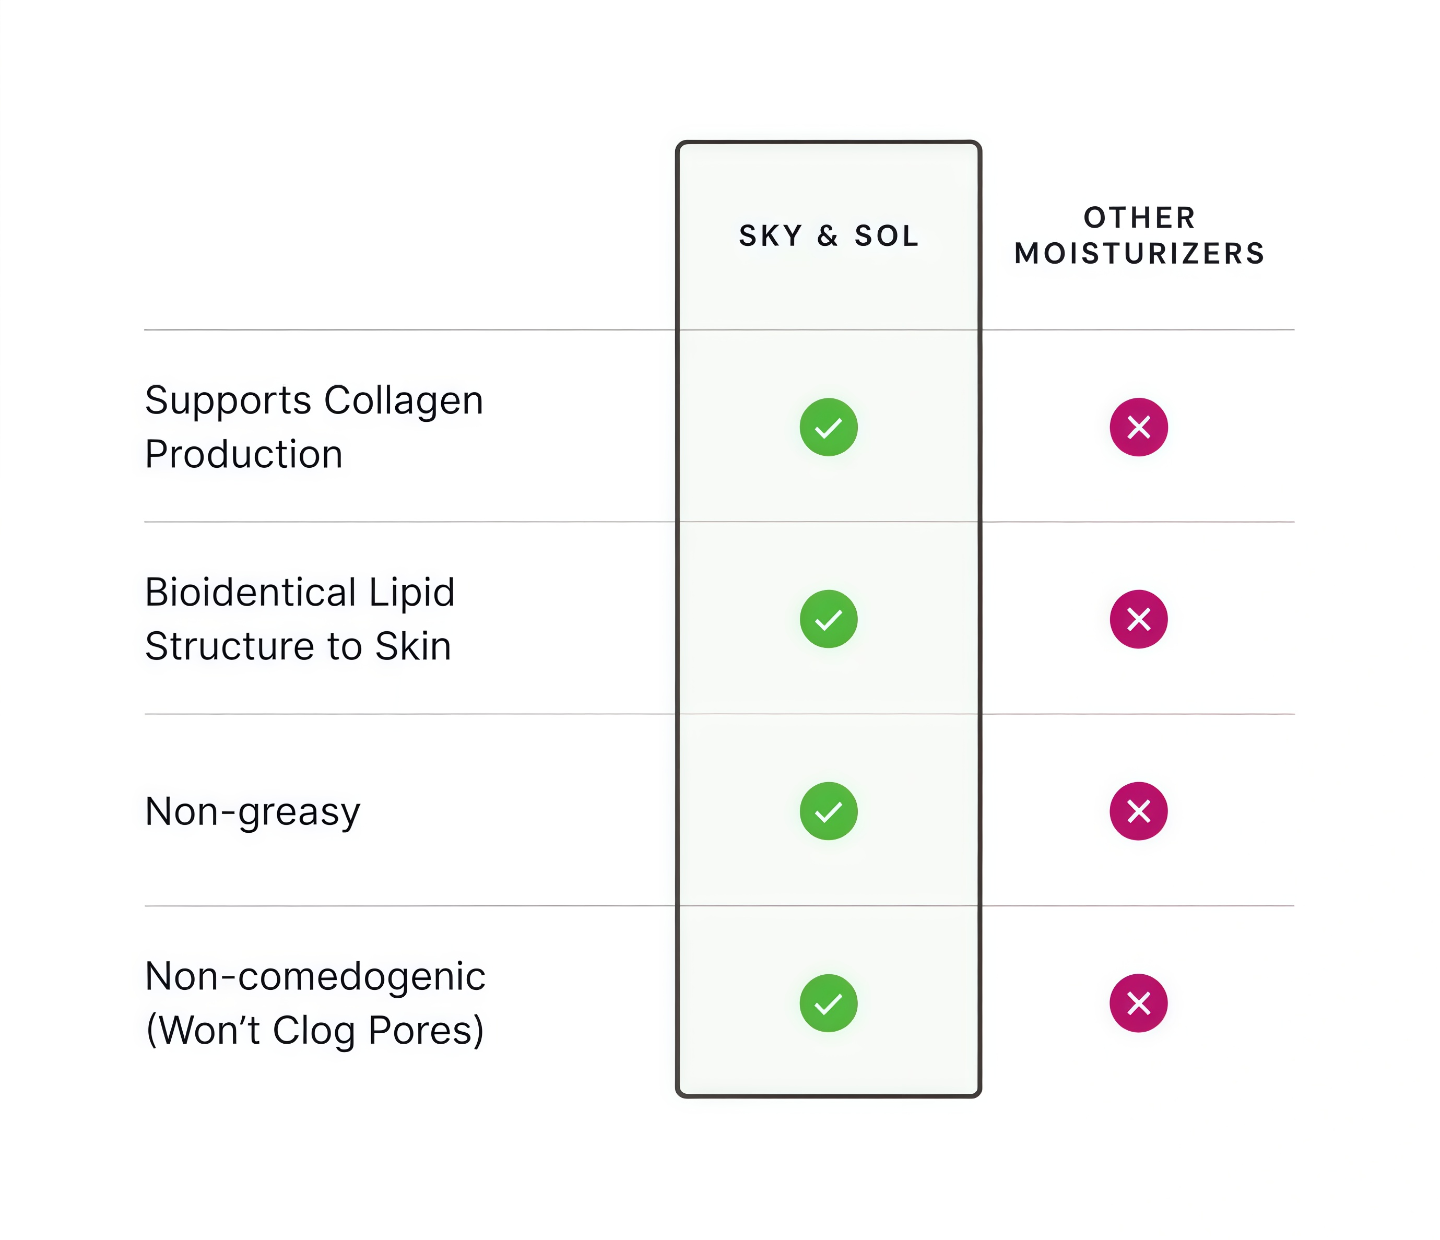Click the Structure to Skin text line
Image resolution: width=1440 pixels, height=1240 pixels.
click(298, 646)
